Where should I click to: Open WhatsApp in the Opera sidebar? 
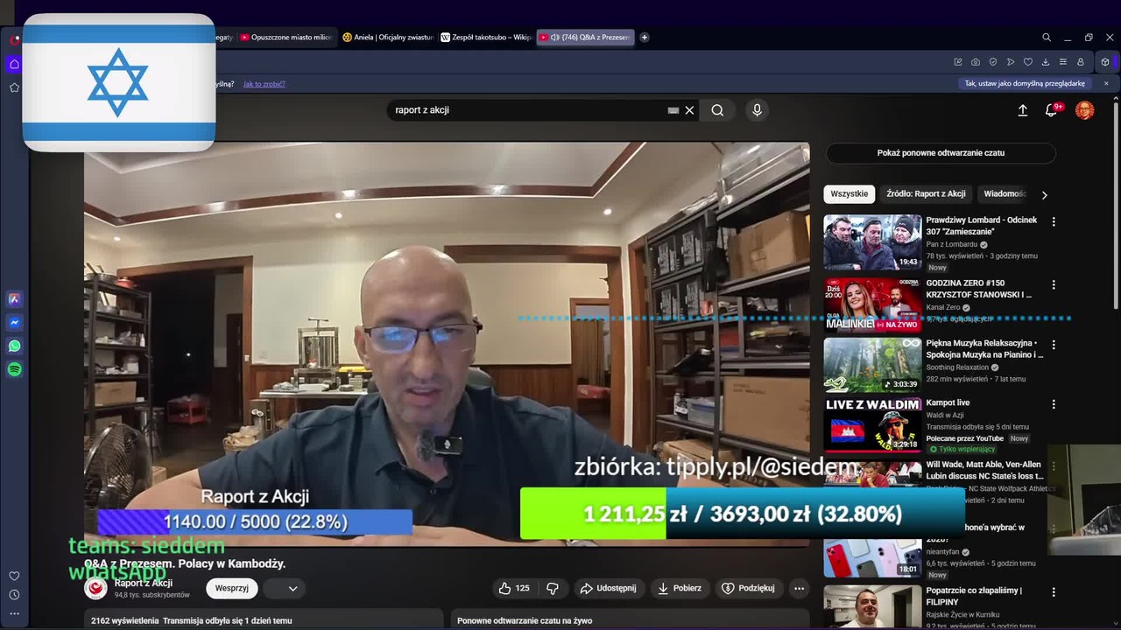pyautogui.click(x=14, y=346)
